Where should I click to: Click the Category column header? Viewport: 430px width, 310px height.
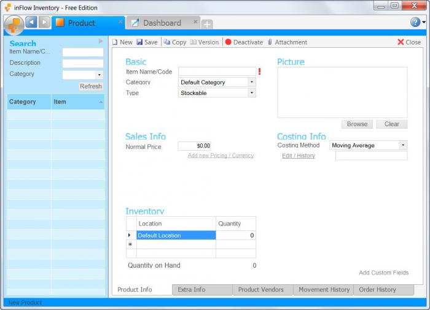pos(29,102)
